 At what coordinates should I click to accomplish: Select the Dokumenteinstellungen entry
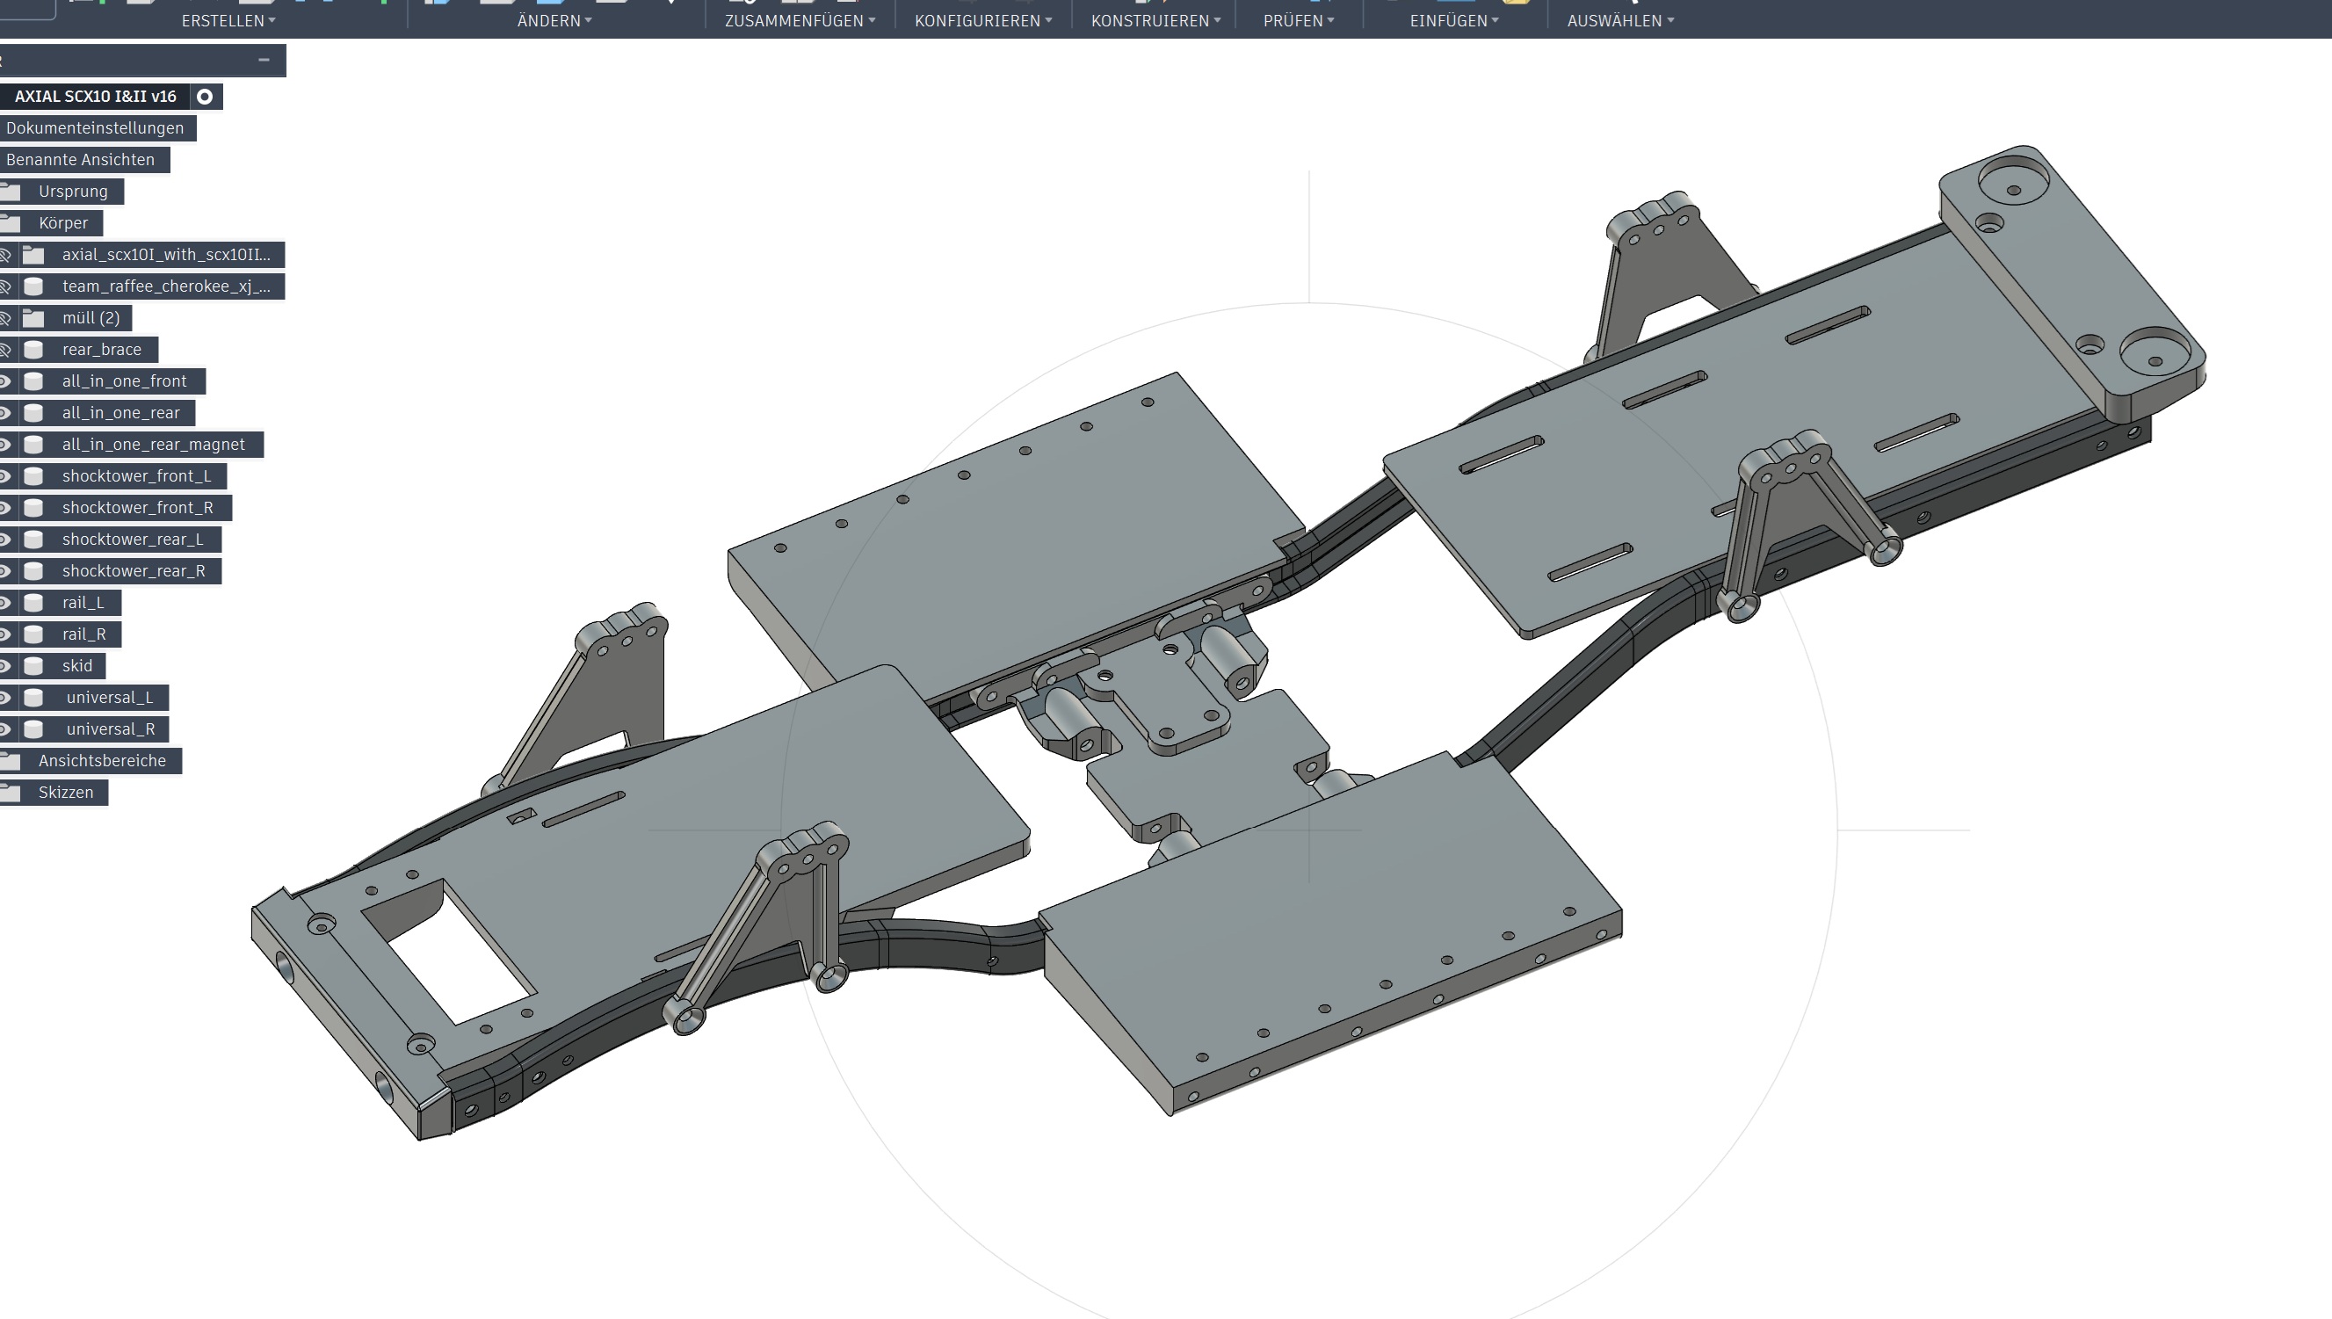click(x=94, y=127)
